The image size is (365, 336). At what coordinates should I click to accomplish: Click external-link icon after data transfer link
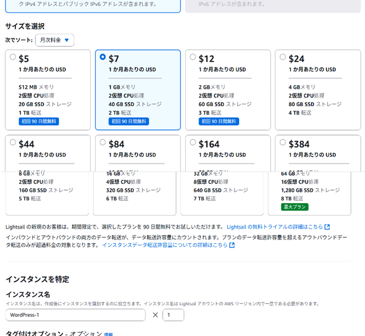pyautogui.click(x=232, y=245)
